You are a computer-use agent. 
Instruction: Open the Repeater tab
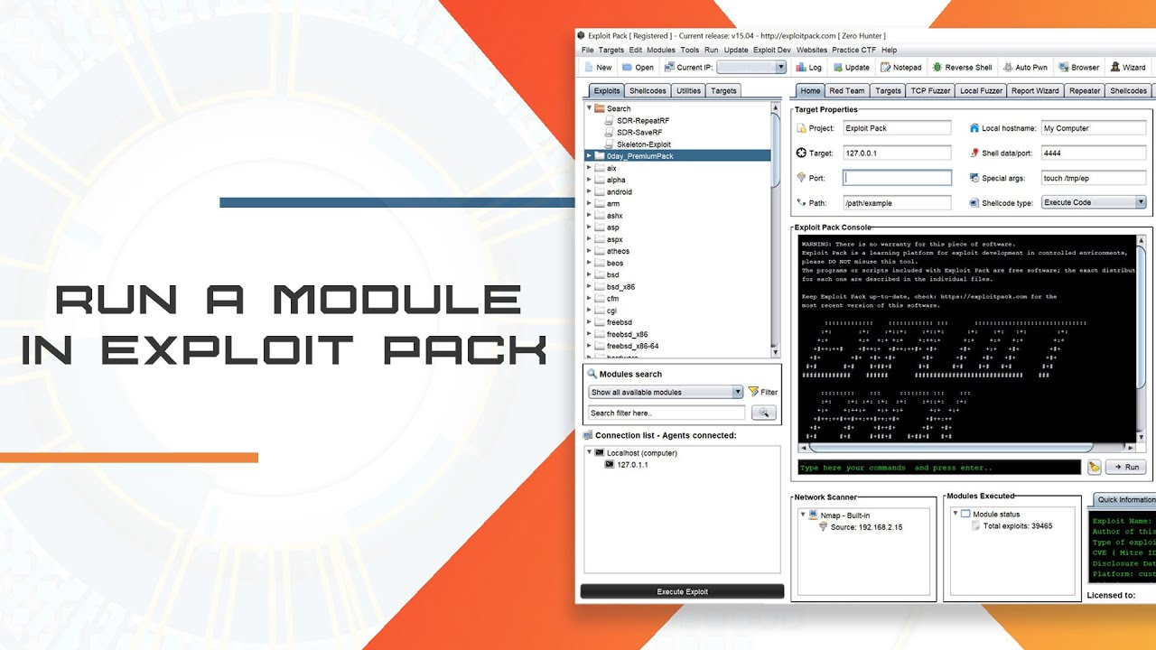point(1085,90)
